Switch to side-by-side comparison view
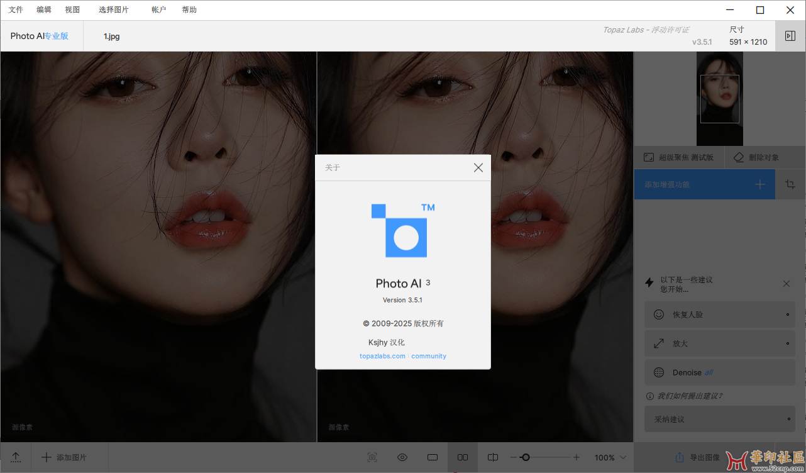 click(463, 457)
